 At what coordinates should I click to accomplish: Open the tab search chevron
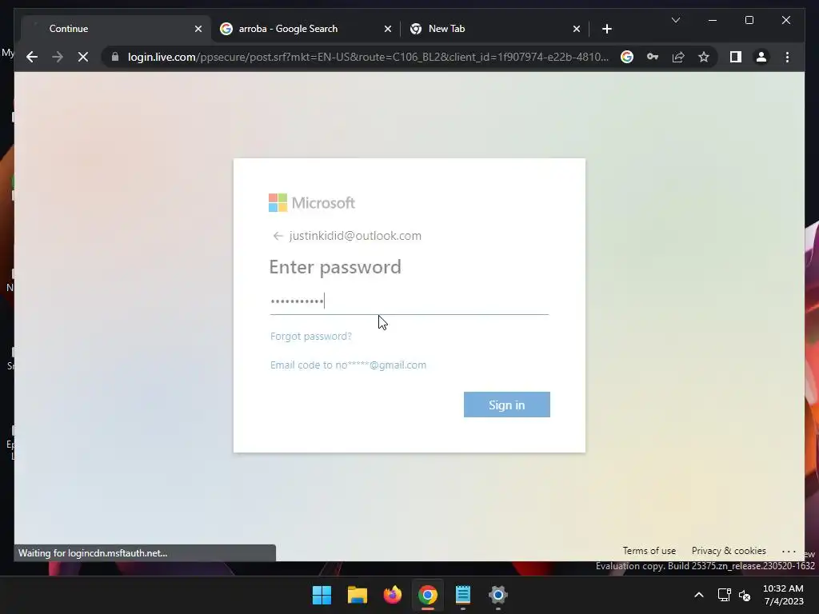(675, 20)
